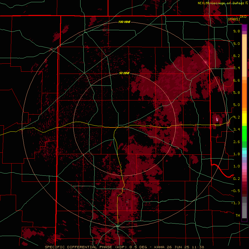
Task: Click the 9.8 value on the color scale
Action: pos(237,31)
